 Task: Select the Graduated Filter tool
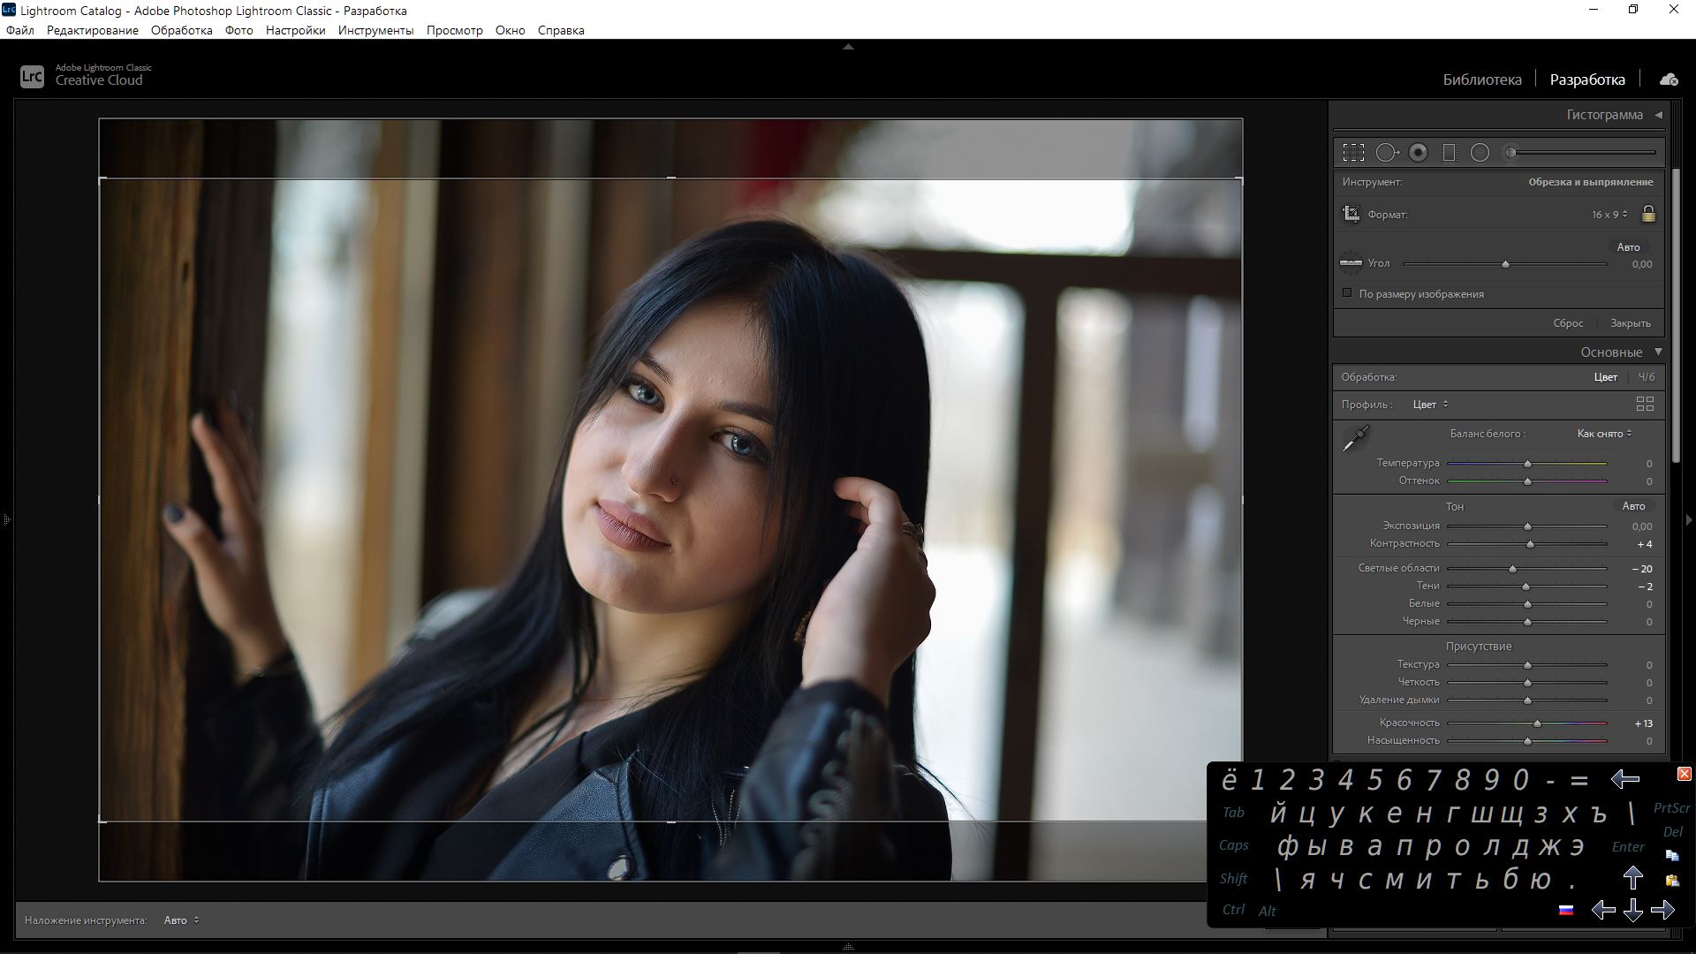tap(1449, 153)
